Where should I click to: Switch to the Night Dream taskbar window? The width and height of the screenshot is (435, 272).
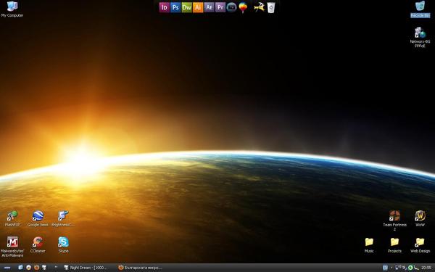86,268
